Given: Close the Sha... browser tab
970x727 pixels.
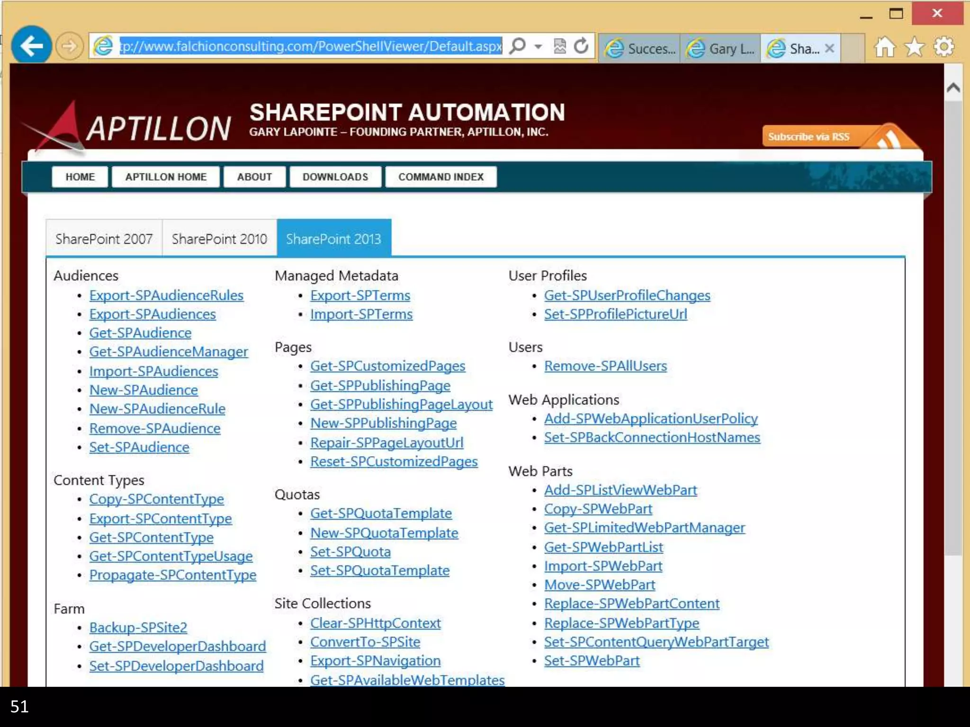Looking at the screenshot, I should point(829,48).
